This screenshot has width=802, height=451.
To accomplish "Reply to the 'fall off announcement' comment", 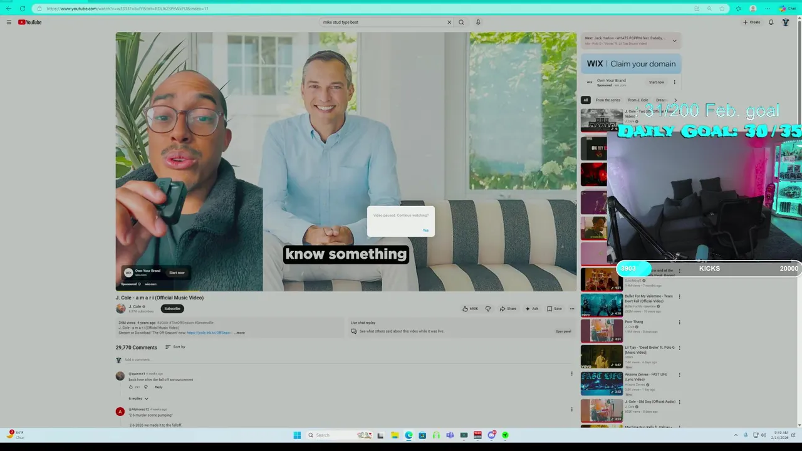I will [x=159, y=387].
